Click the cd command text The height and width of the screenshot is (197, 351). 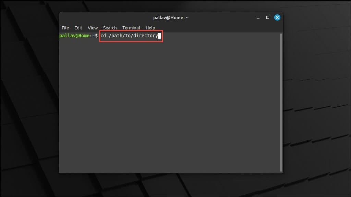pyautogui.click(x=104, y=35)
